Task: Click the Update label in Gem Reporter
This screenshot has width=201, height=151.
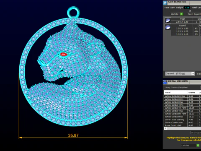Action: [x=175, y=14]
